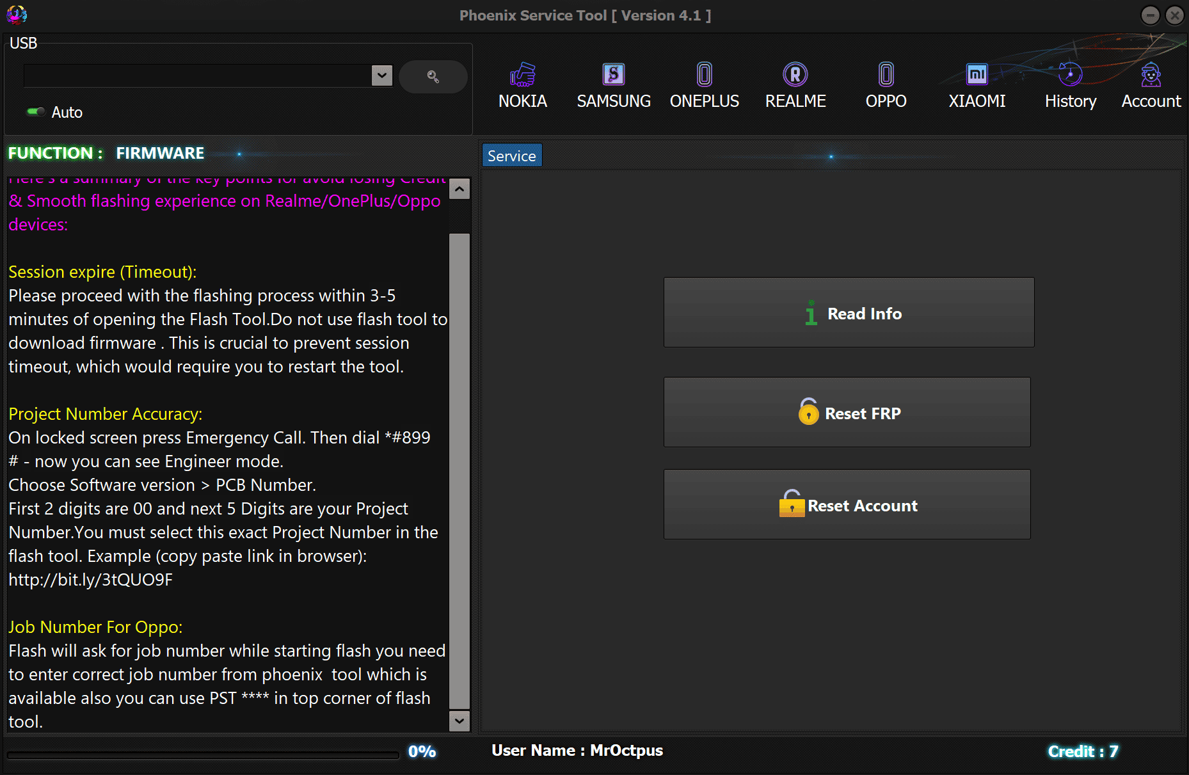Close the Phoenix Service Tool window
This screenshot has width=1189, height=775.
click(x=1174, y=15)
